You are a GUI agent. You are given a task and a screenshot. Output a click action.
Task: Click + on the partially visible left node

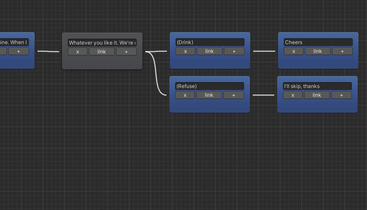tap(18, 51)
